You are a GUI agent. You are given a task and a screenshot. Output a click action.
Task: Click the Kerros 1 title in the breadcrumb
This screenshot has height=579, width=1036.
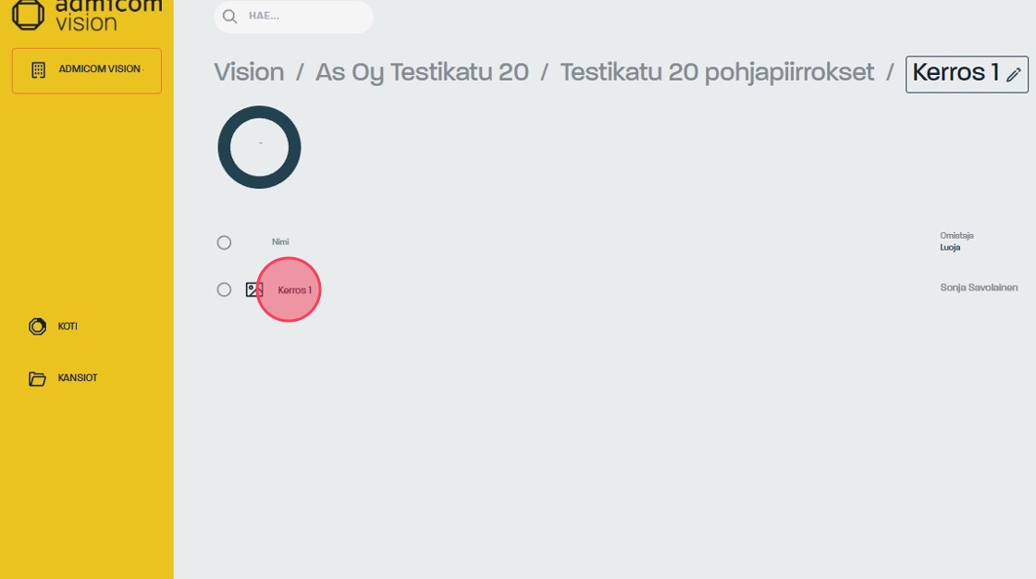956,73
